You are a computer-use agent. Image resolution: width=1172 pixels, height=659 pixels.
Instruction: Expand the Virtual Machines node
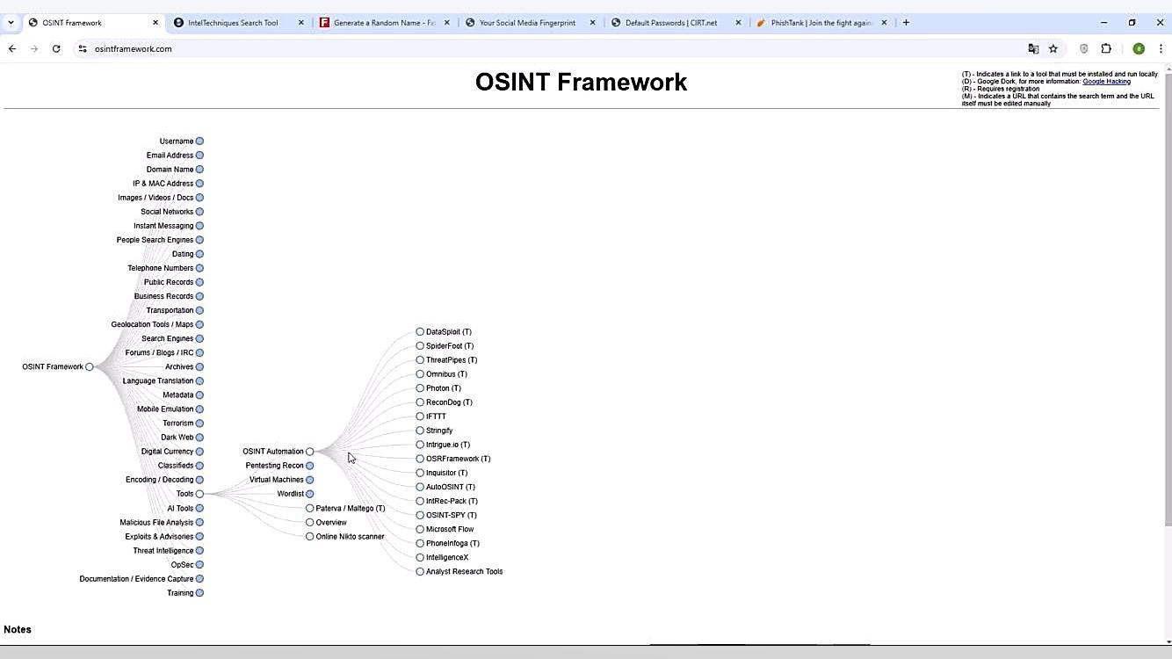tap(309, 480)
